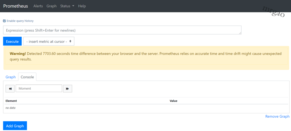Step the evaluation time forward
The height and width of the screenshot is (131, 291).
(68, 88)
